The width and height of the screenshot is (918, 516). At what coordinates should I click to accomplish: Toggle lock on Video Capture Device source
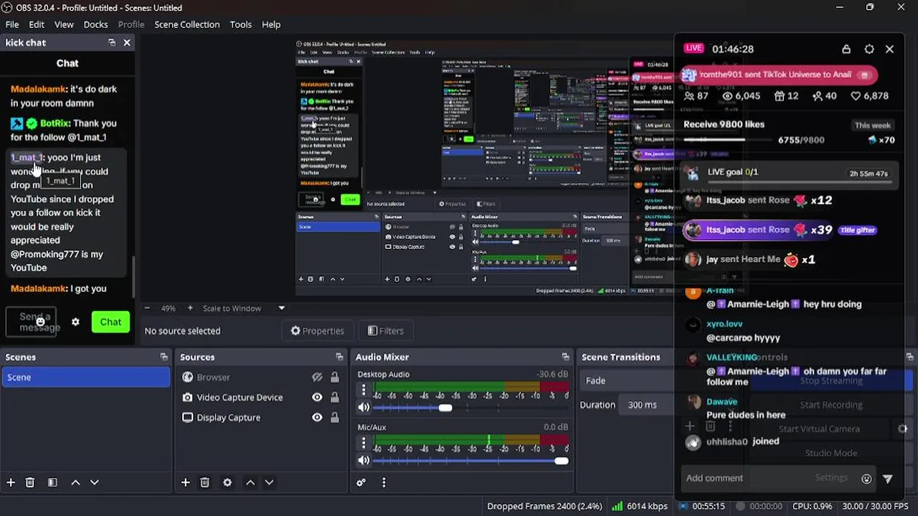(x=334, y=397)
